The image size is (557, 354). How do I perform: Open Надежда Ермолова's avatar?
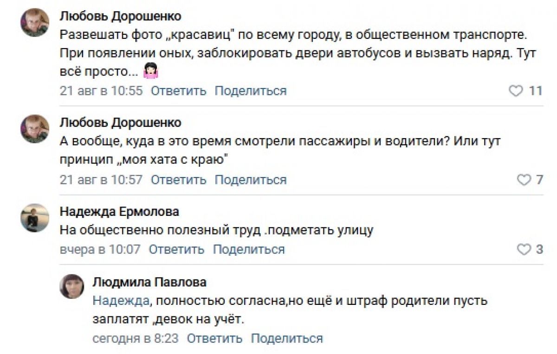[x=35, y=218]
